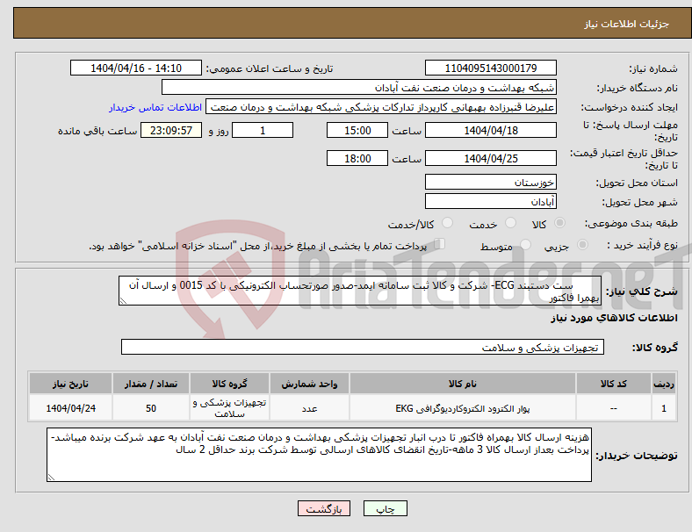Image resolution: width=692 pixels, height=532 pixels.
Task: Click the buyer notes text area
Action: (x=319, y=455)
